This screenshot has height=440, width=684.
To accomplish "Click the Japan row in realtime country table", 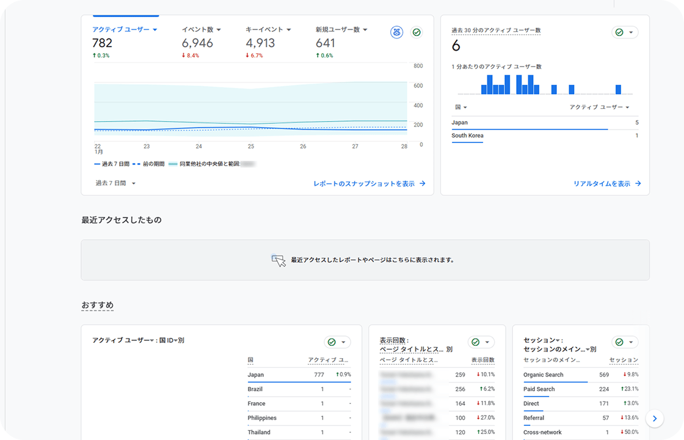I will tap(544, 123).
